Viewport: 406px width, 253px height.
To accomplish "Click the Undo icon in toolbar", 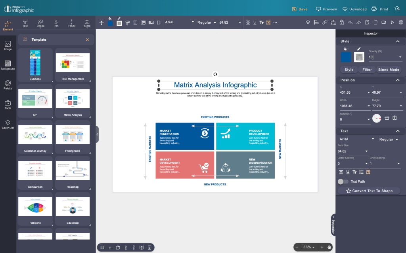I will click(x=350, y=23).
